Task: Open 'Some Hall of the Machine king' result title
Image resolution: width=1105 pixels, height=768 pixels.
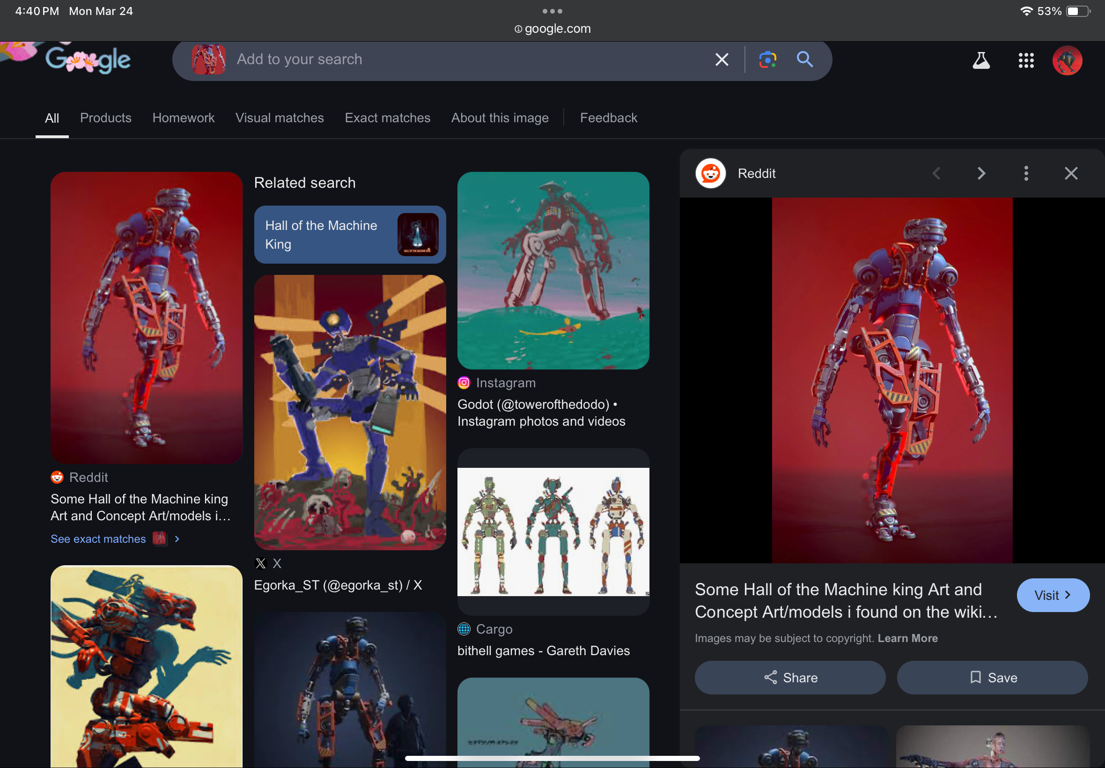Action: point(140,507)
